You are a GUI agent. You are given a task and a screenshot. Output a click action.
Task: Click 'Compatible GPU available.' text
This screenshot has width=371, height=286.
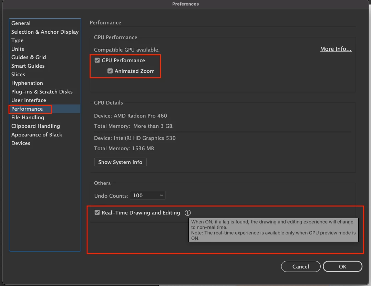click(127, 50)
